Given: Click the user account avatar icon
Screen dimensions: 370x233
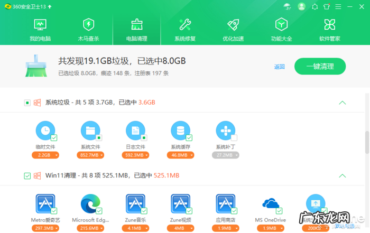Looking at the screenshot, I should pos(301,6).
